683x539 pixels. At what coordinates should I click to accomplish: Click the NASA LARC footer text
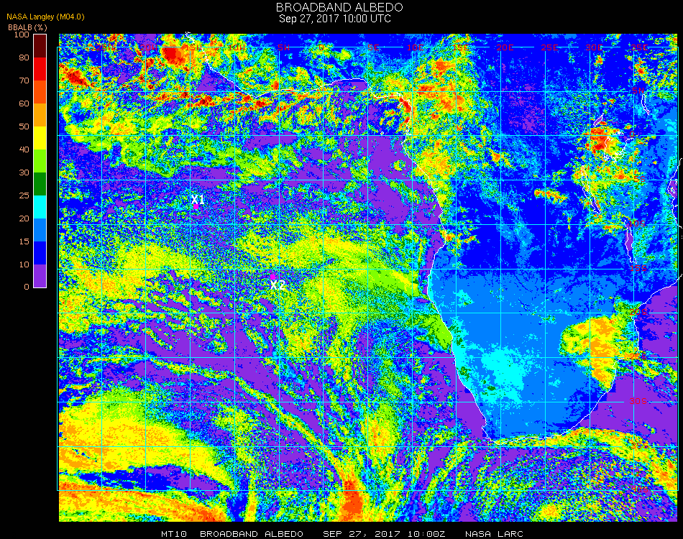click(x=494, y=534)
